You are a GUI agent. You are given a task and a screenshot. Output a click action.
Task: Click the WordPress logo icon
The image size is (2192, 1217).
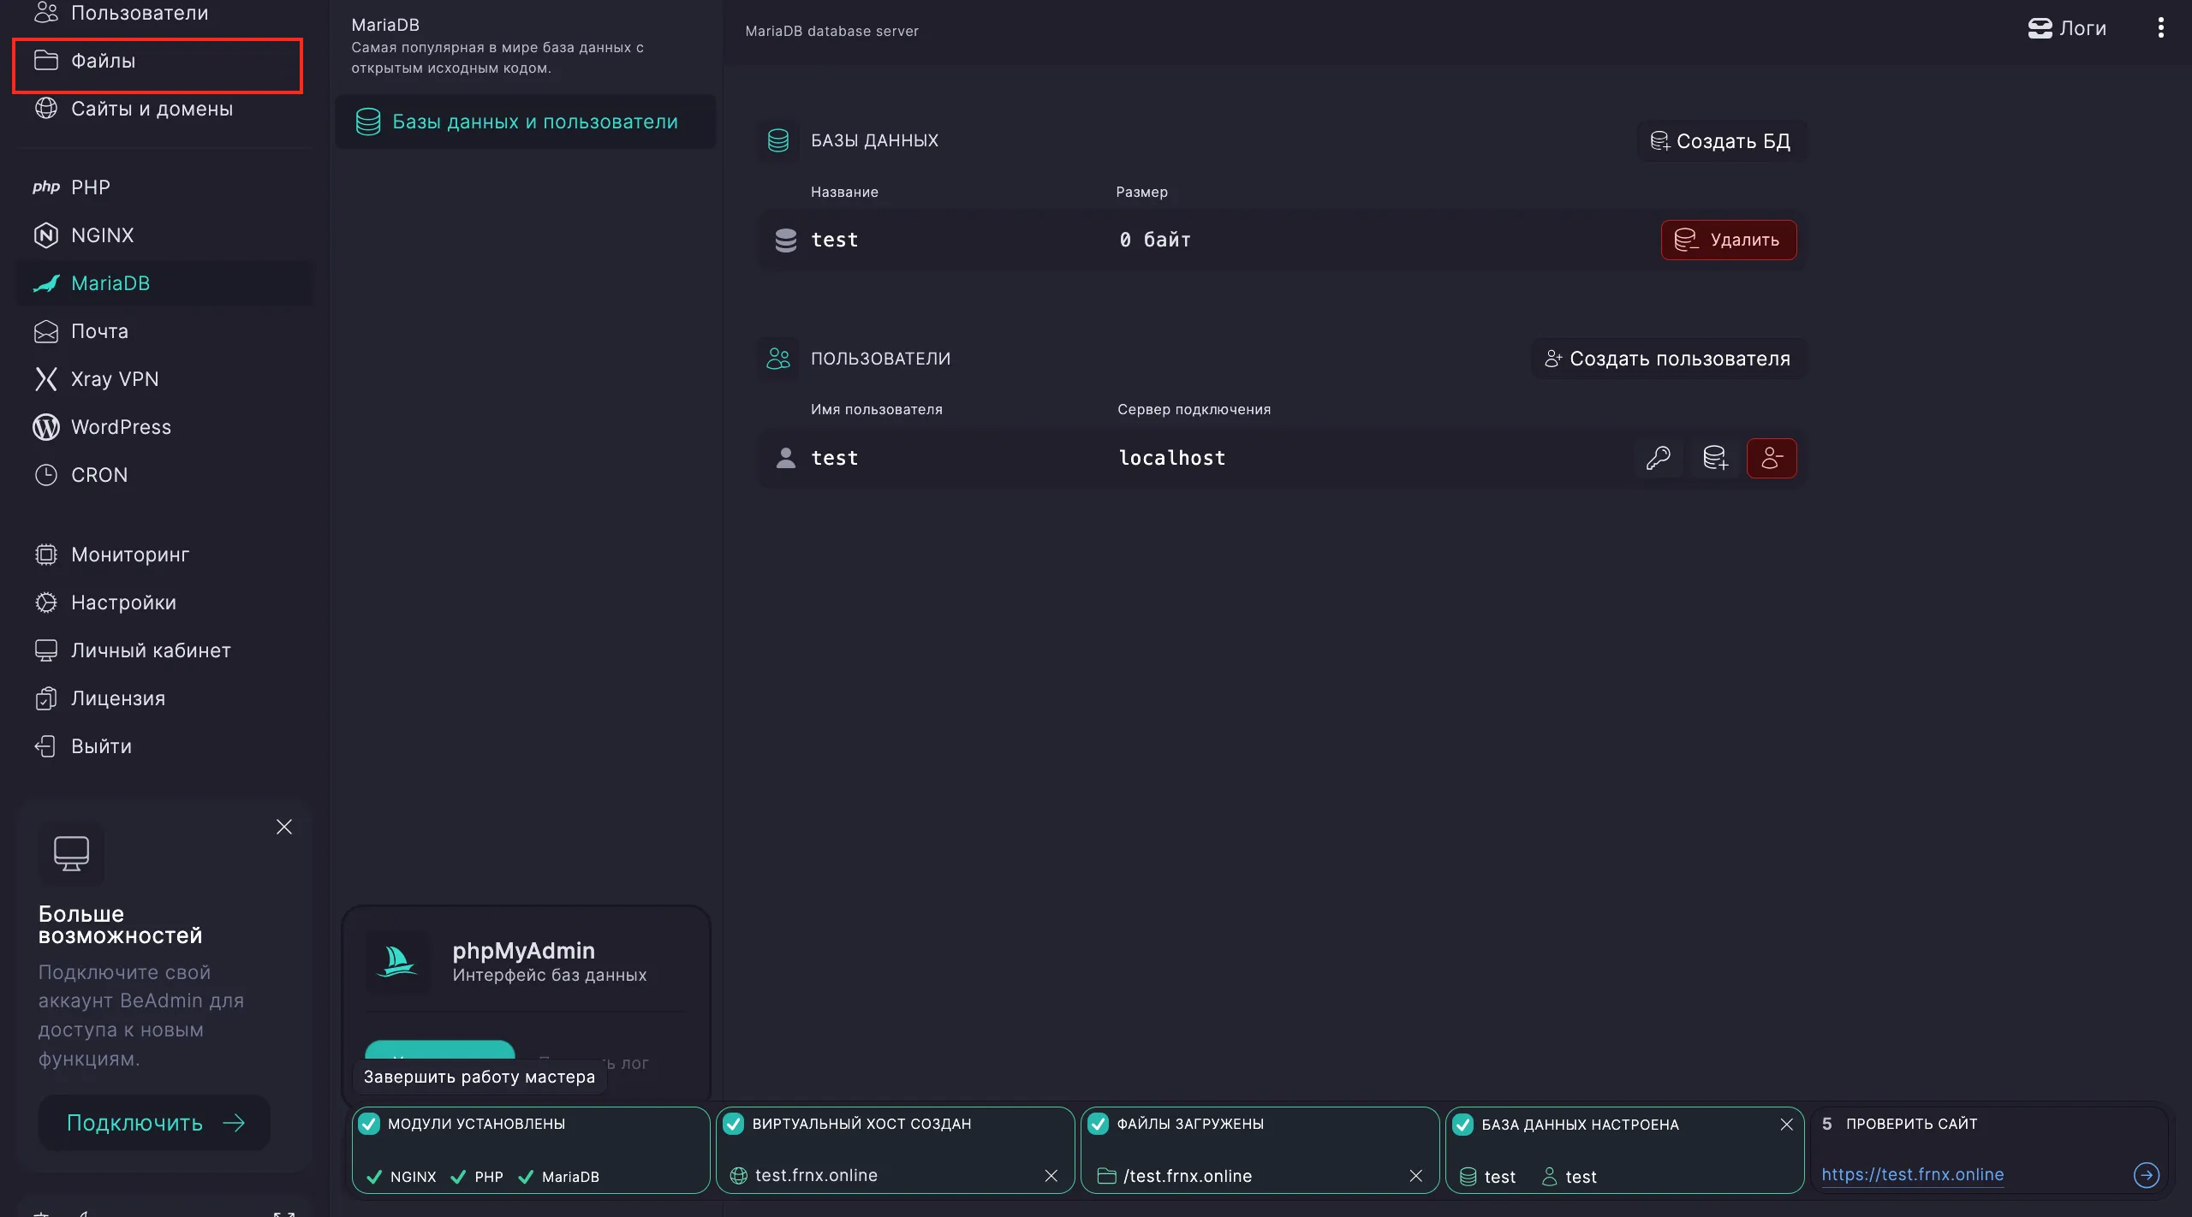(45, 427)
